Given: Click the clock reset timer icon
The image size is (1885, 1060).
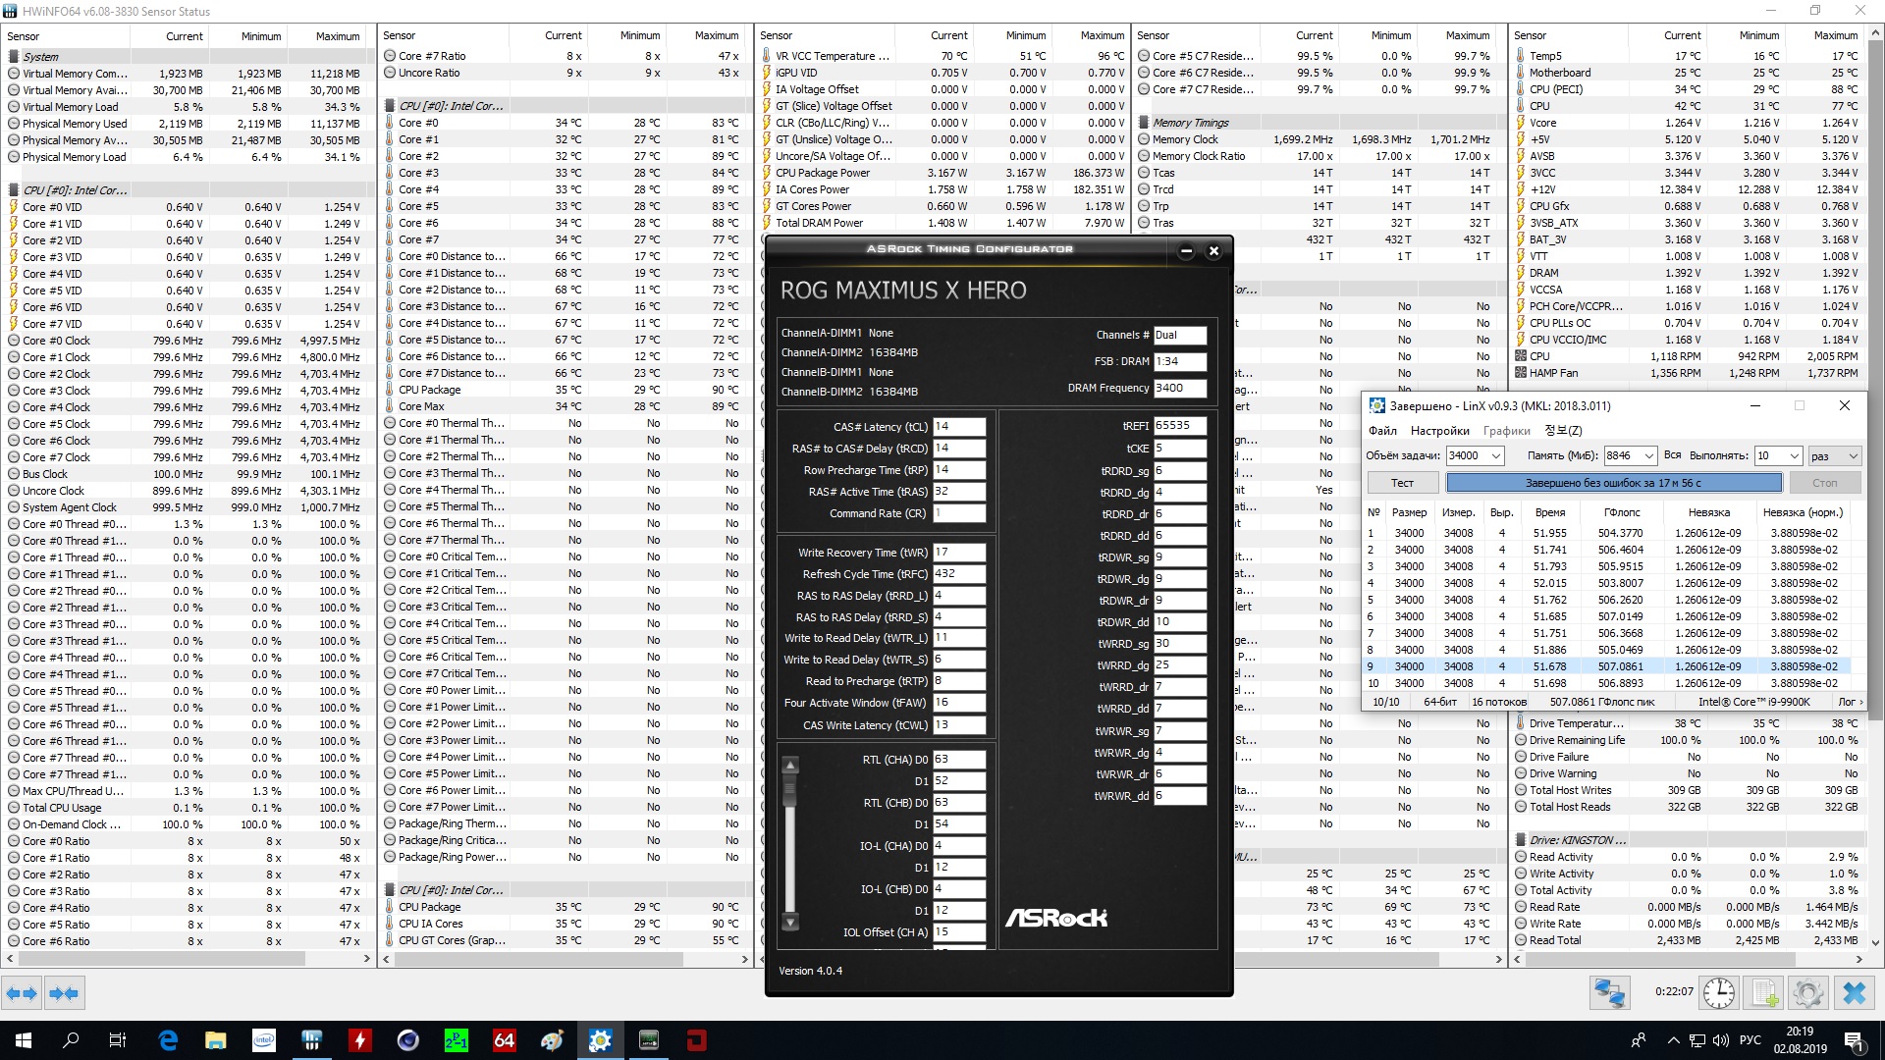Looking at the screenshot, I should coord(1718,993).
